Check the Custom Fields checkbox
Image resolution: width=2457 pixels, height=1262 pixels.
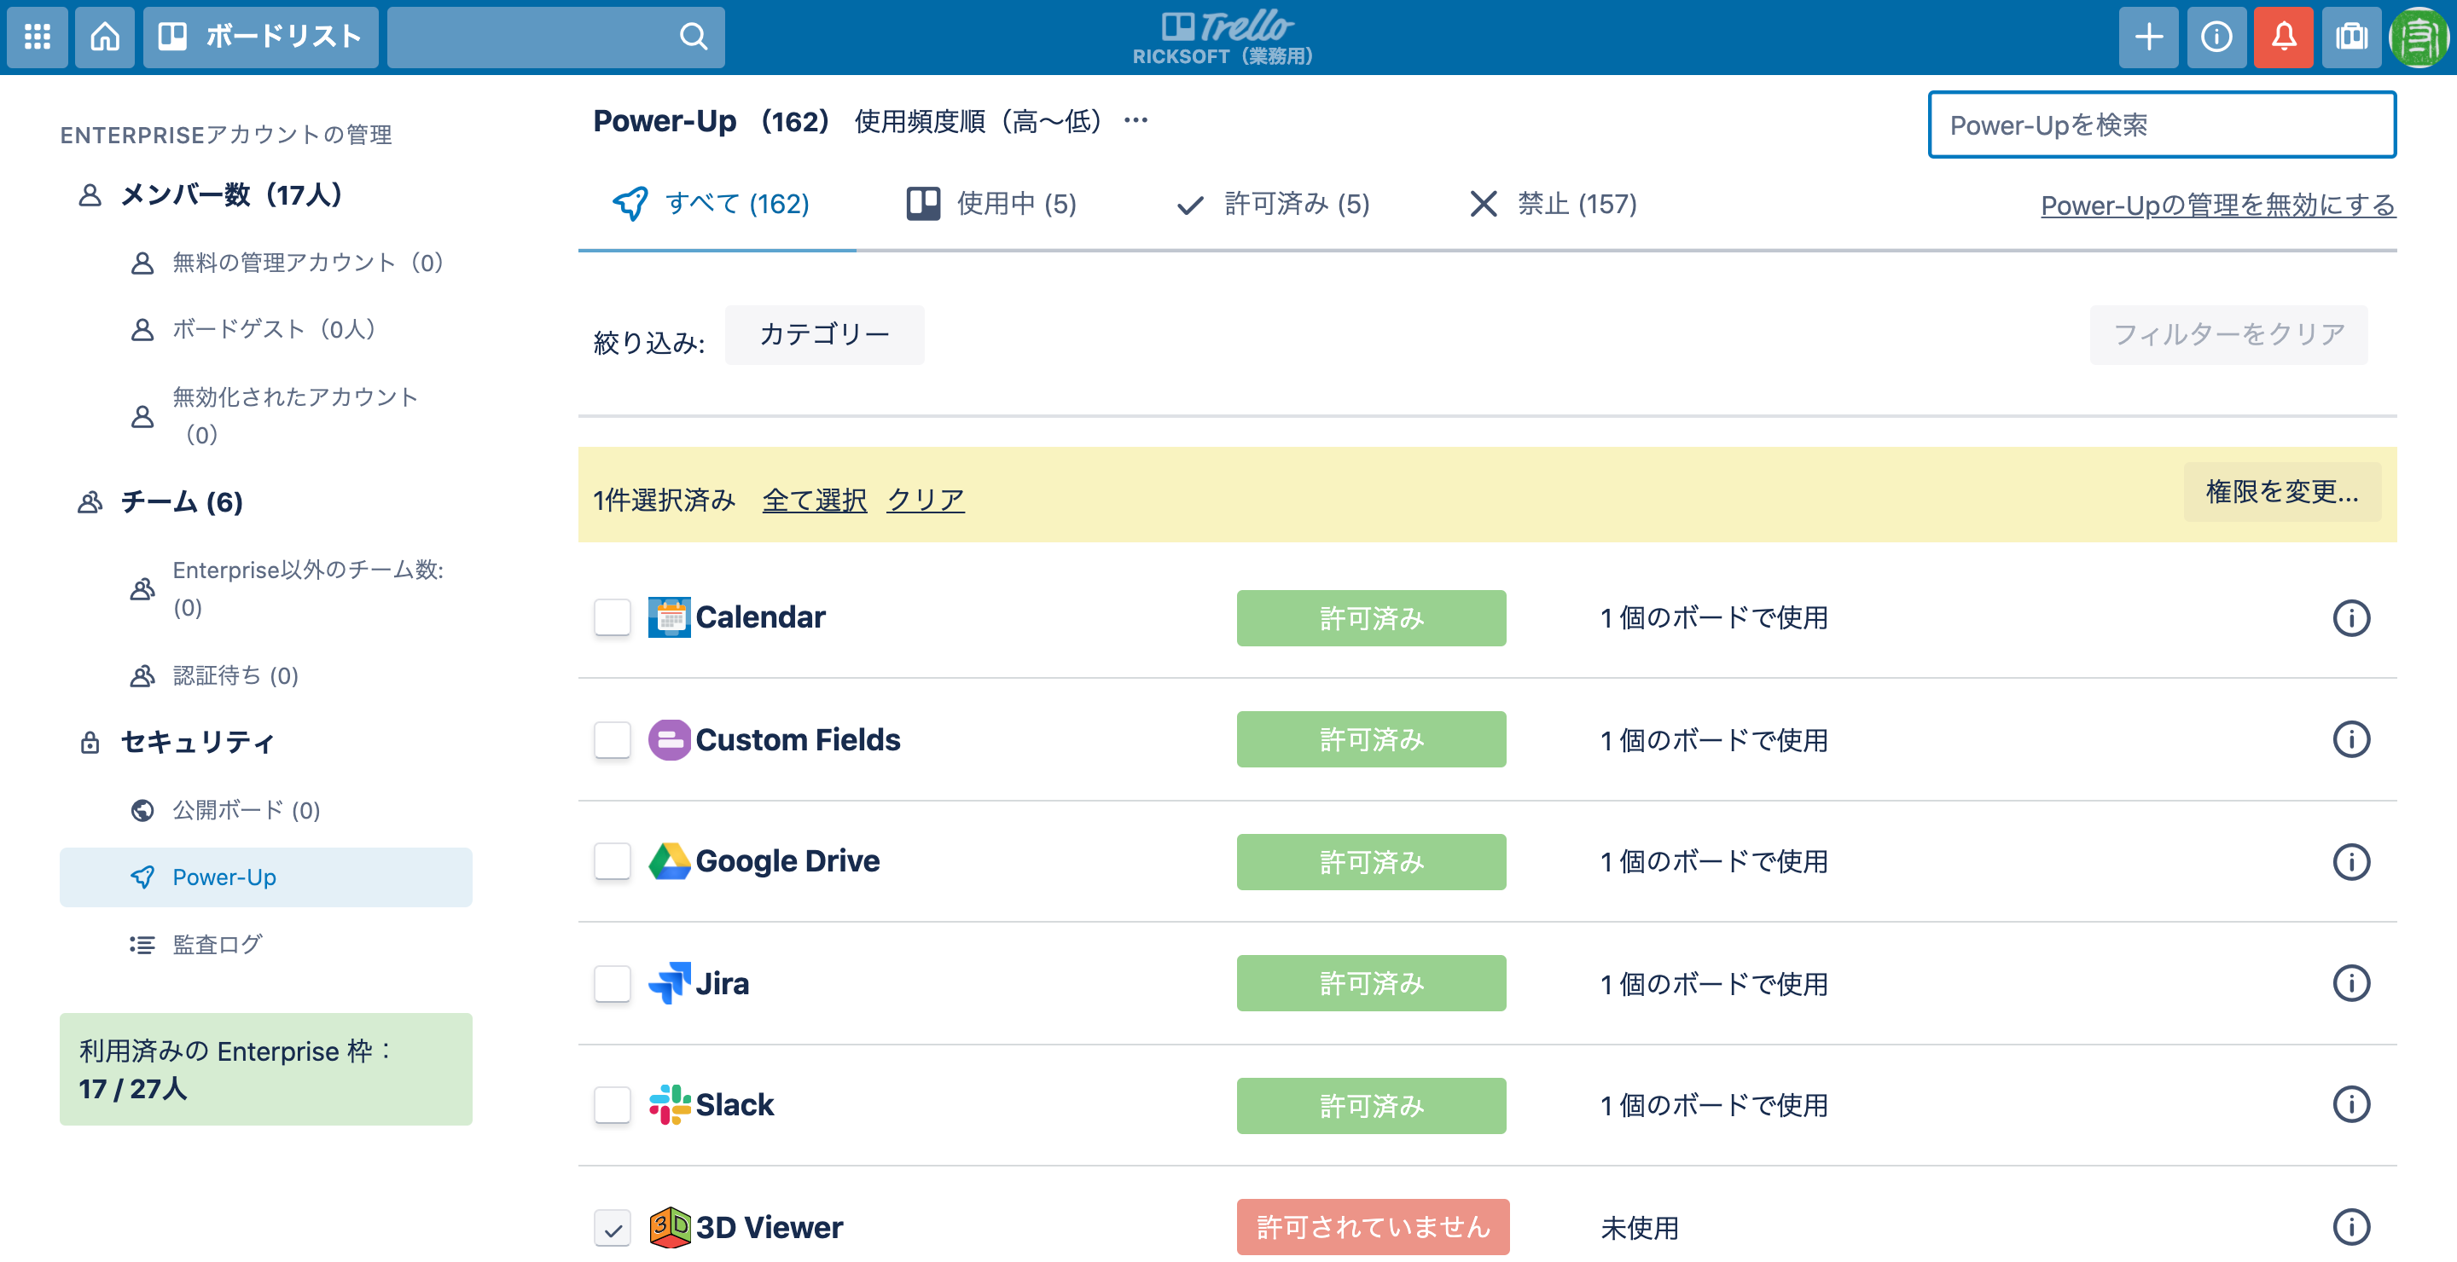[x=613, y=739]
